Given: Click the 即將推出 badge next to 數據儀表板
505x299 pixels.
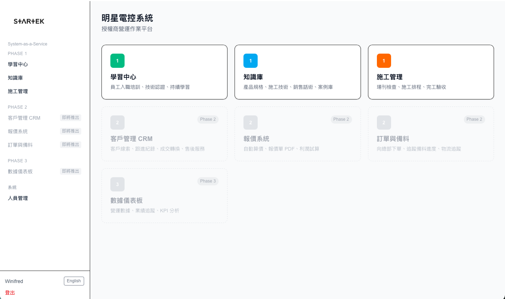Looking at the screenshot, I should (71, 171).
